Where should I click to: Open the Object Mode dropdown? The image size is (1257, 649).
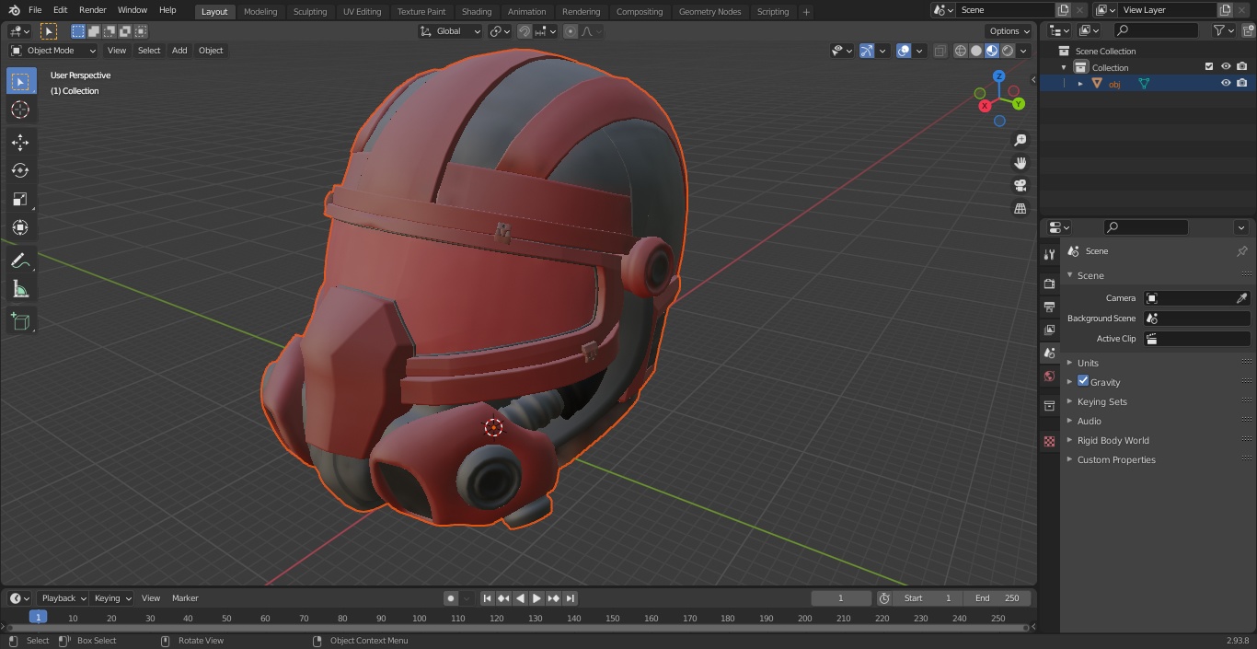(x=53, y=51)
